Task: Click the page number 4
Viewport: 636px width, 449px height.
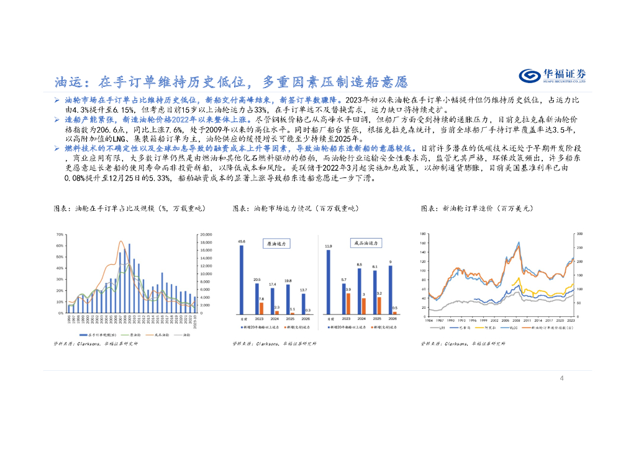Action: 561,378
